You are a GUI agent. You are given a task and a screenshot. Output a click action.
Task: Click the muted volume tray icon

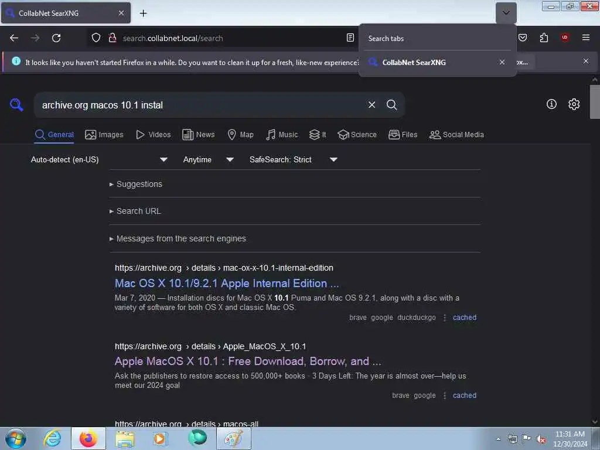tap(541, 439)
